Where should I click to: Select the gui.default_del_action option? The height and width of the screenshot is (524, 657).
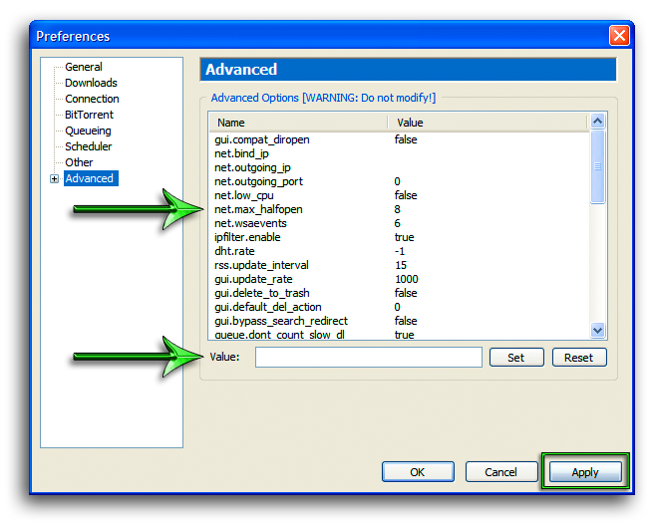pyautogui.click(x=400, y=307)
